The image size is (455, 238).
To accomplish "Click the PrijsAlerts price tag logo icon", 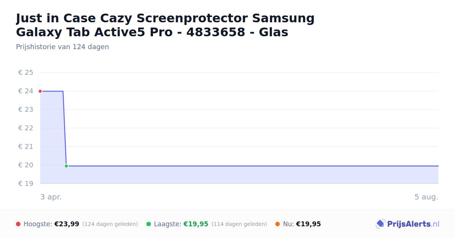I will (380, 224).
